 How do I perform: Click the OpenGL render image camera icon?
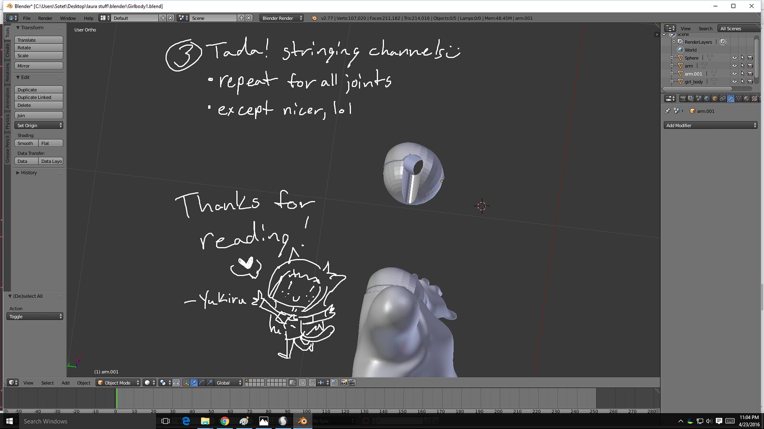[x=344, y=383]
